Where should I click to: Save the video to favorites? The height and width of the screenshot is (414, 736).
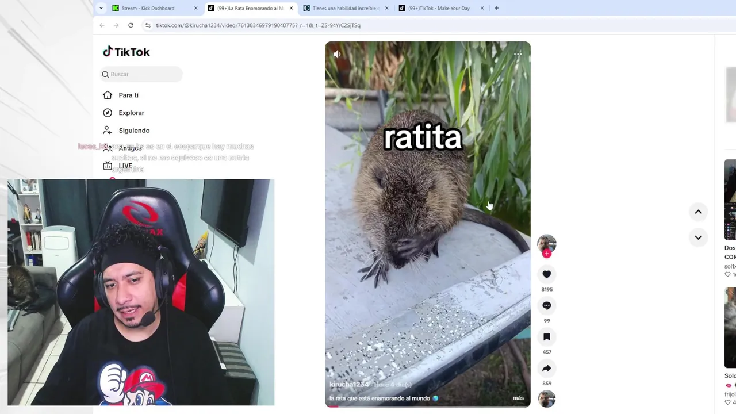(547, 337)
